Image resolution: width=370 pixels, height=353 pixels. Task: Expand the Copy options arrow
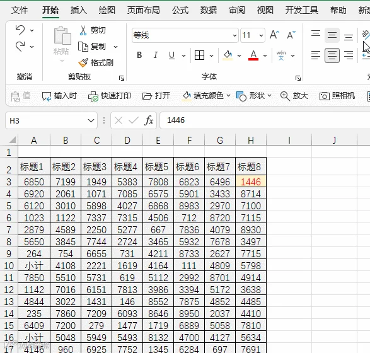pos(115,47)
